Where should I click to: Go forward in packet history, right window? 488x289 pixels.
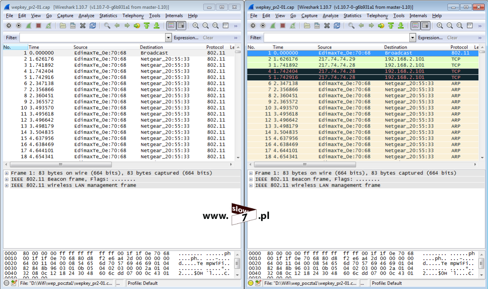click(x=371, y=26)
